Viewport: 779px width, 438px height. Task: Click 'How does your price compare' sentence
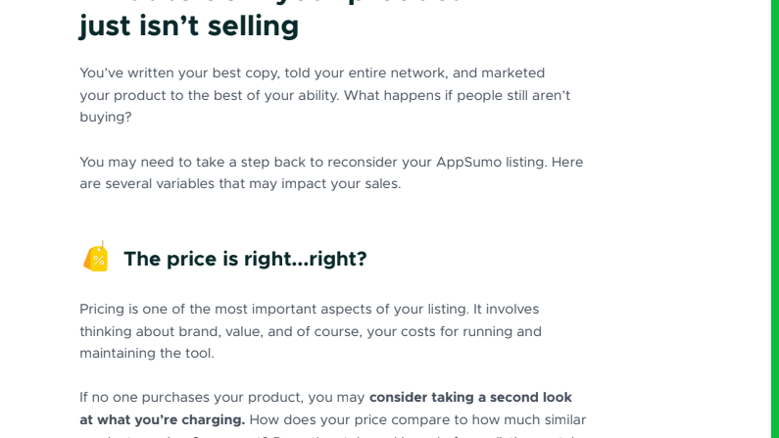point(417,419)
